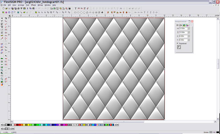Select the horizontal Text tool in the top toolbar
The width and height of the screenshot is (220, 134).
(75, 9)
